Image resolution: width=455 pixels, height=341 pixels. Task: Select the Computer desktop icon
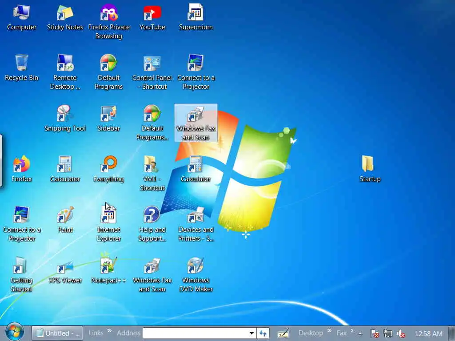pos(21,17)
